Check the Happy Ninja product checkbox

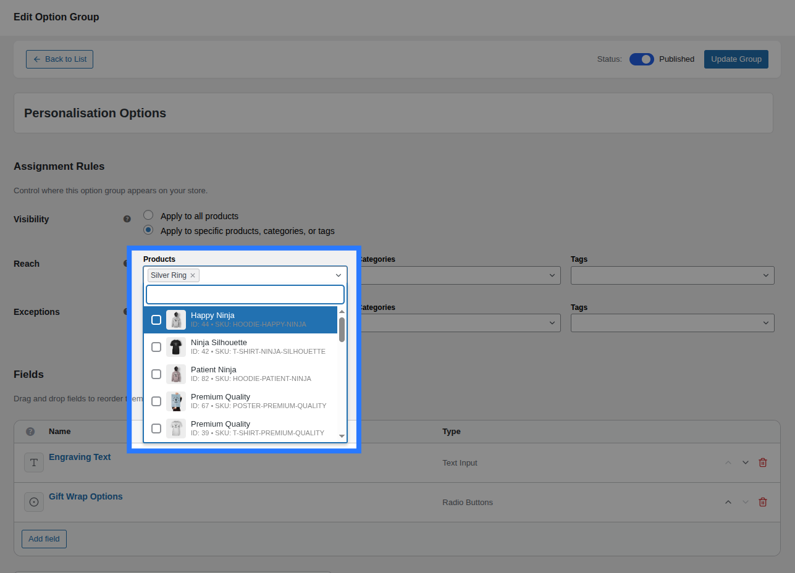[156, 320]
